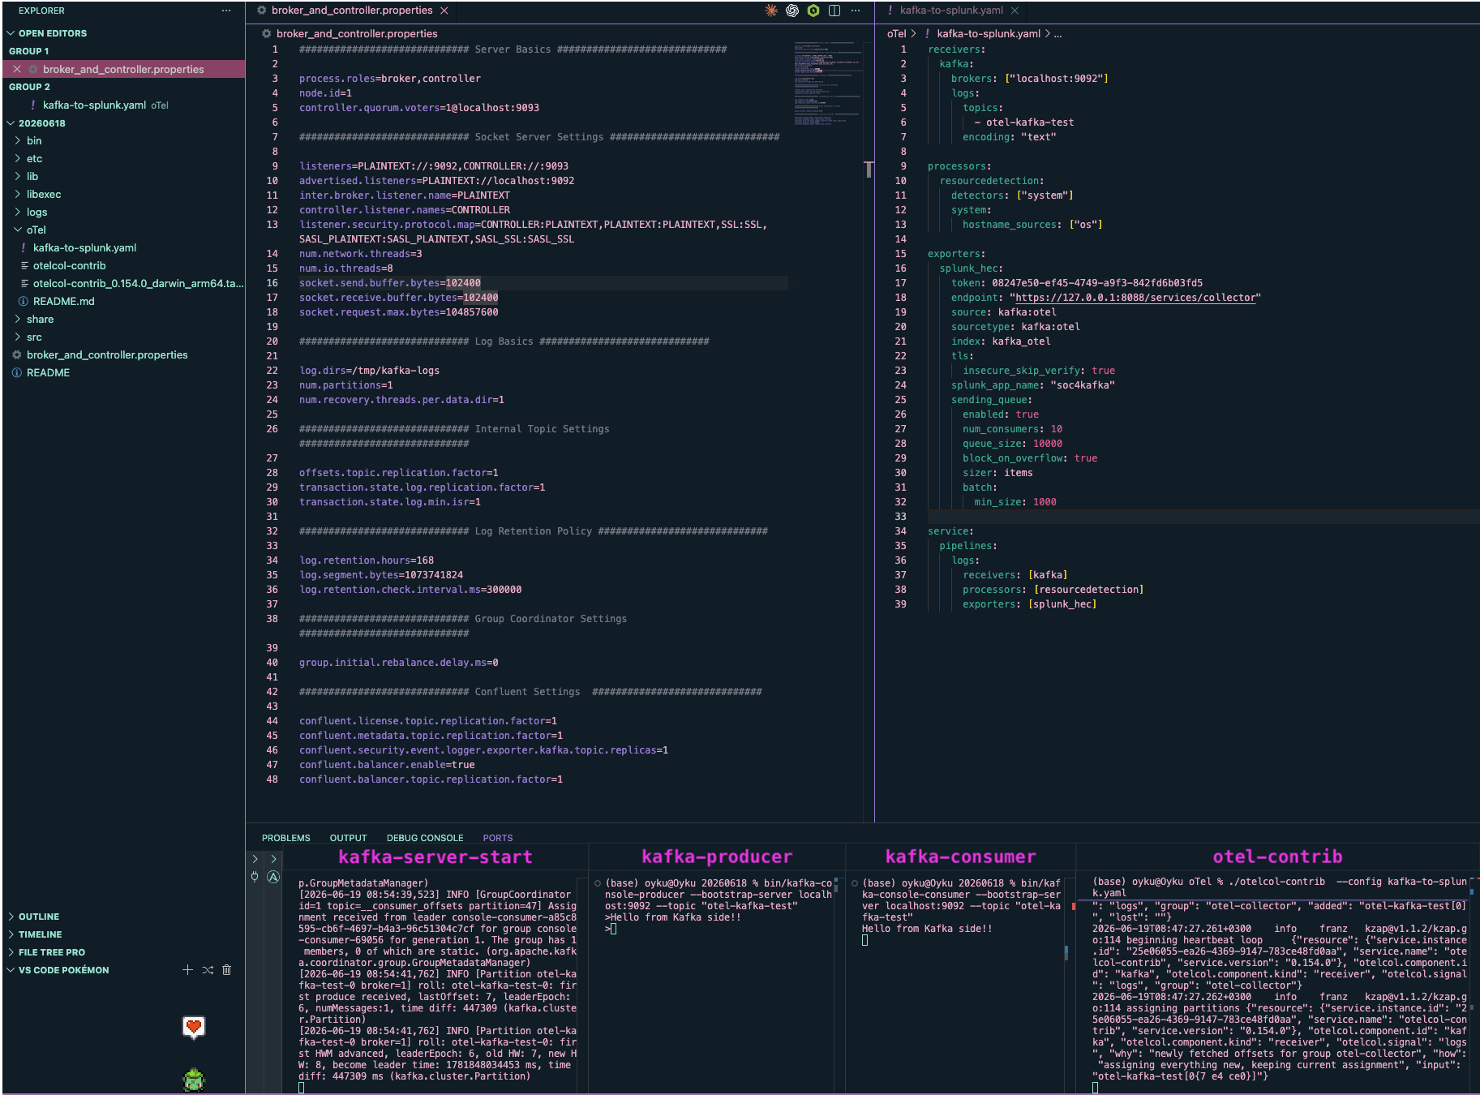The height and width of the screenshot is (1095, 1480).
Task: Remove Pokémon with the trash icon
Action: pos(227,969)
